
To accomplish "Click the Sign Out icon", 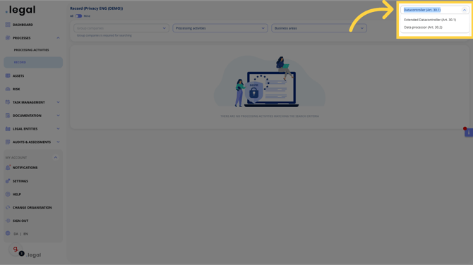I will point(8,221).
